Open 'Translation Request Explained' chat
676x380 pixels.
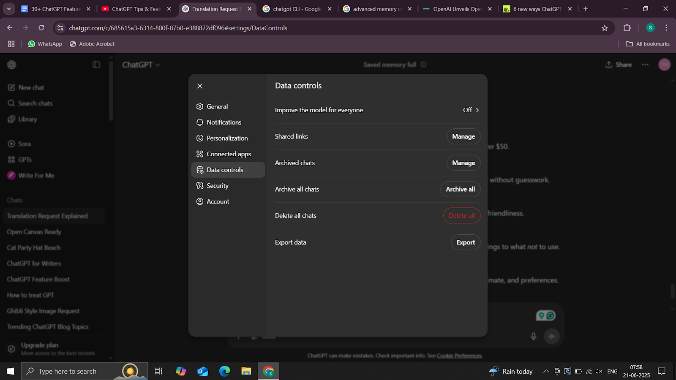54,216
